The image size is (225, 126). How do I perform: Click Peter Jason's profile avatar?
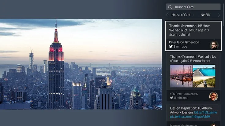click(x=214, y=45)
